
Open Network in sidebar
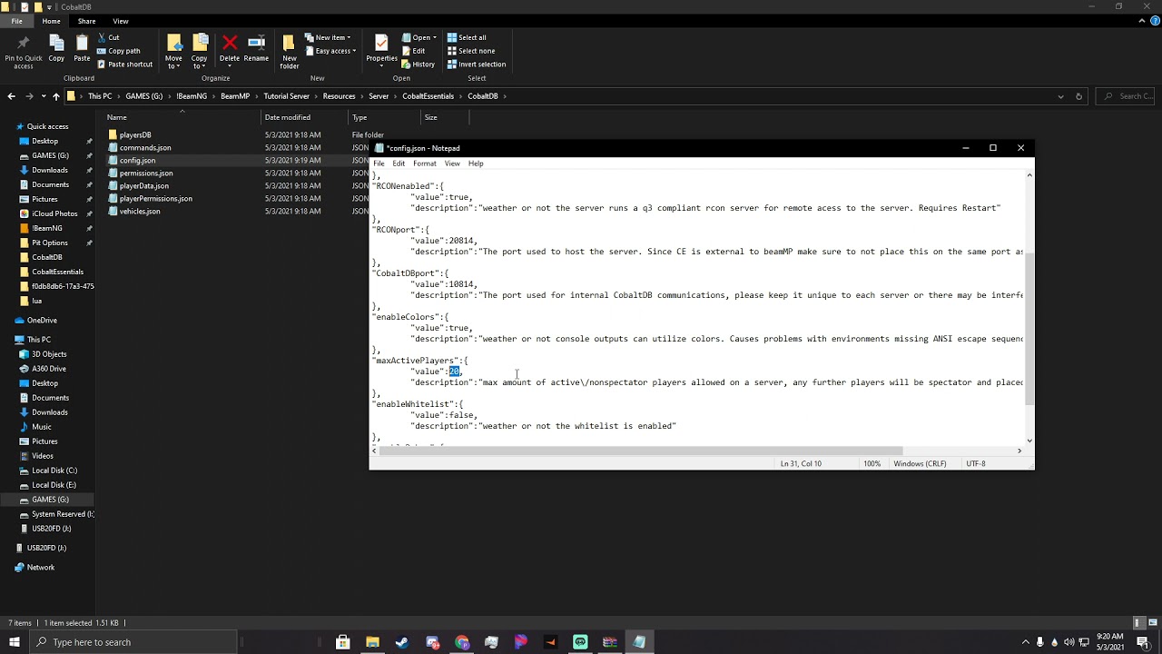[x=40, y=568]
